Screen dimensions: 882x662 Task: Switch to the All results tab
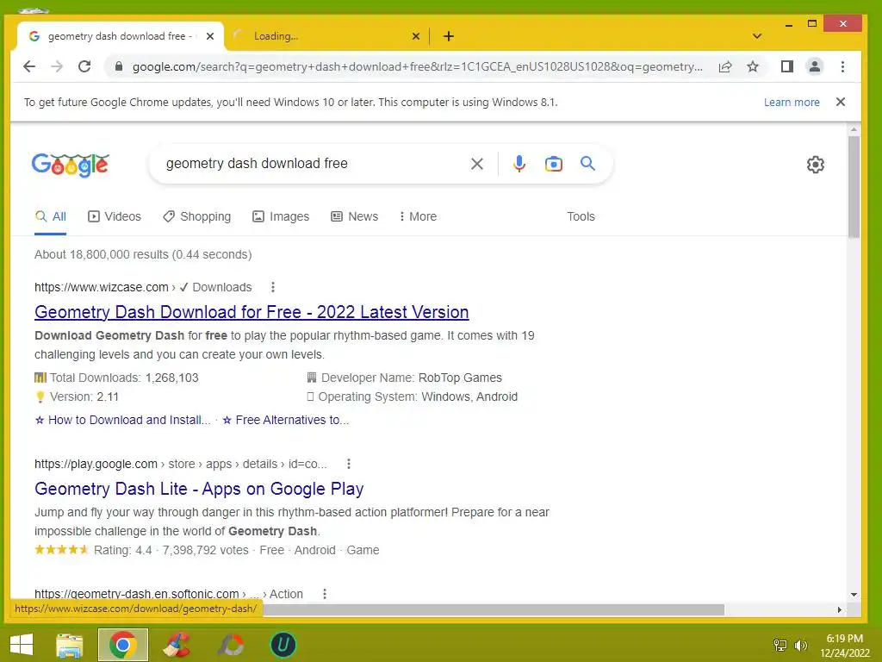click(x=51, y=216)
